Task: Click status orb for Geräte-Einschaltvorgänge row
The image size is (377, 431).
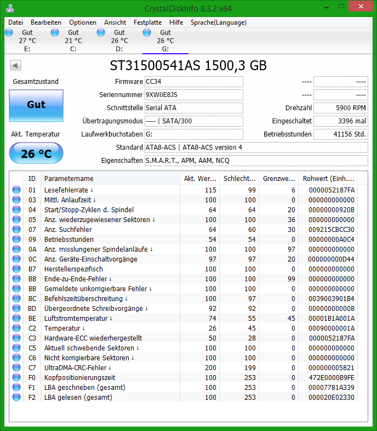Action: 16,259
